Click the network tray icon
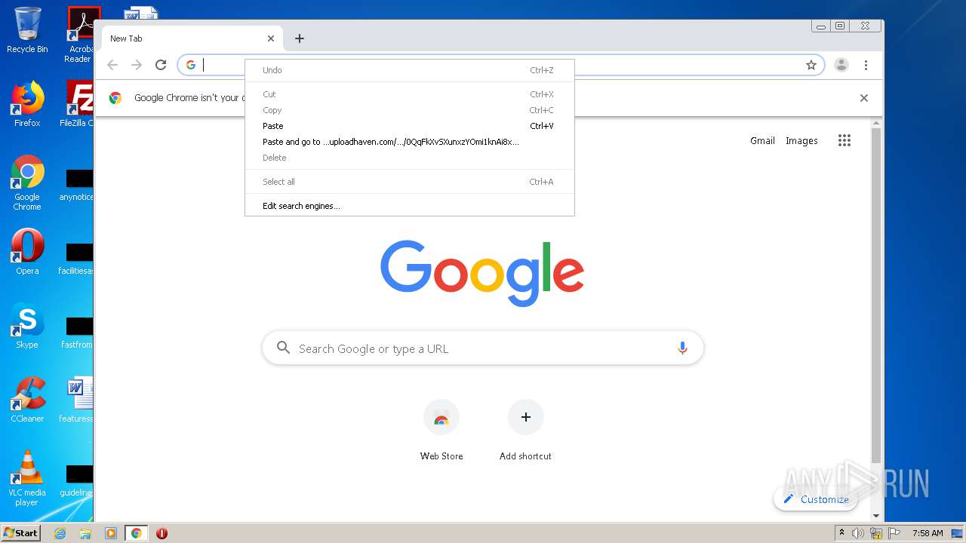 pyautogui.click(x=876, y=533)
